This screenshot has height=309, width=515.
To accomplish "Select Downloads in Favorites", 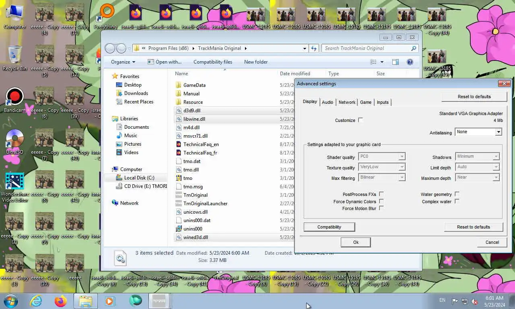I will (136, 93).
